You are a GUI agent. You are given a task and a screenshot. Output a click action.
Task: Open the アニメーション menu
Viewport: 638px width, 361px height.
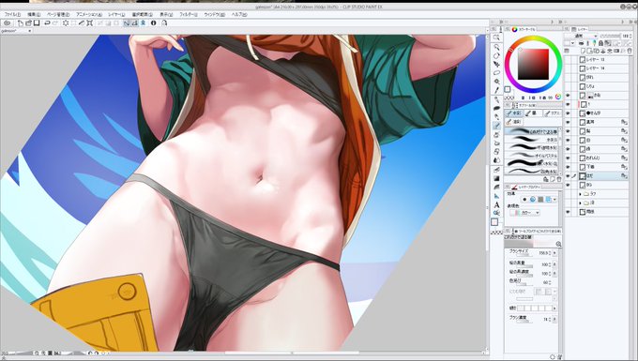click(89, 14)
